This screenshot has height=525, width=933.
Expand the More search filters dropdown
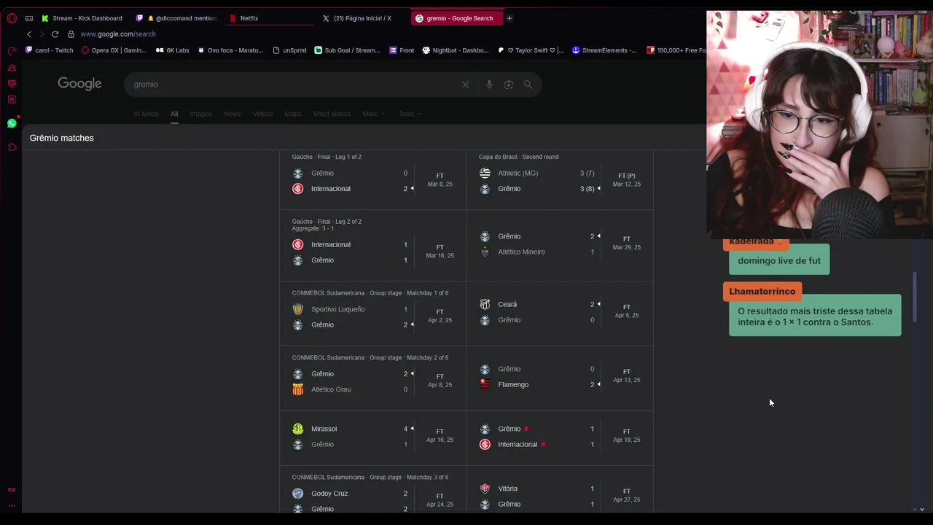(x=373, y=114)
